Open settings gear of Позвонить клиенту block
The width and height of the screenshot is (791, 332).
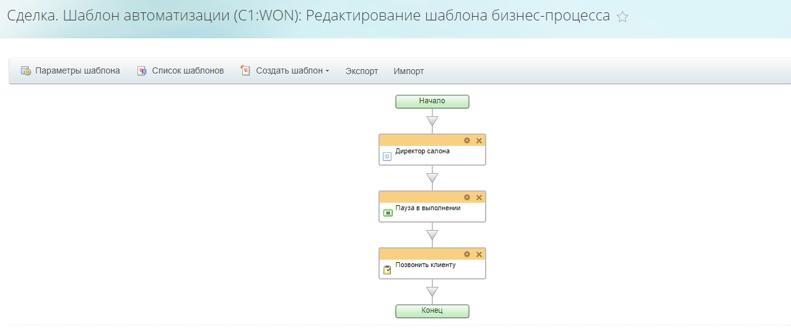click(467, 254)
